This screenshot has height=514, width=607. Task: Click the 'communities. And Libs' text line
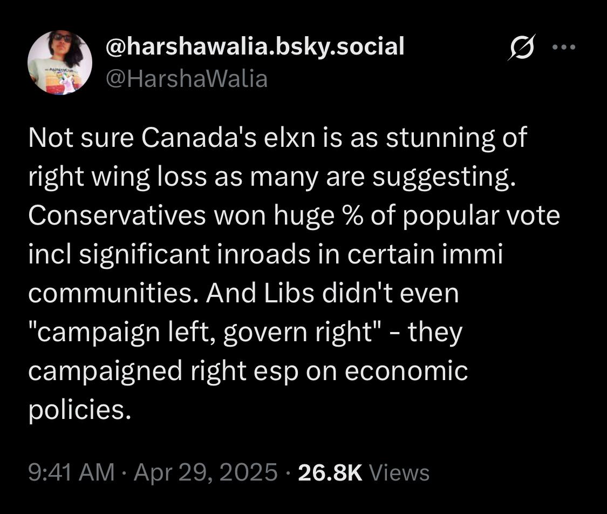coord(243,293)
